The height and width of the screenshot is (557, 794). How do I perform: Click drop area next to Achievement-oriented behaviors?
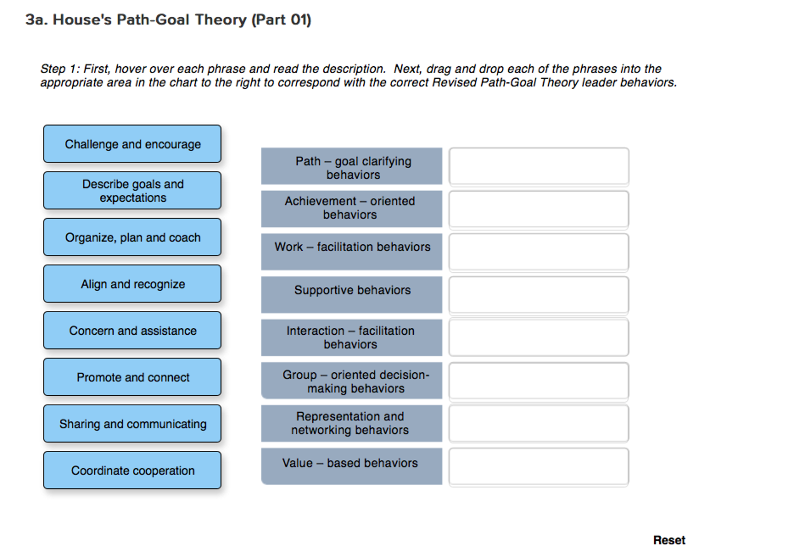(539, 209)
